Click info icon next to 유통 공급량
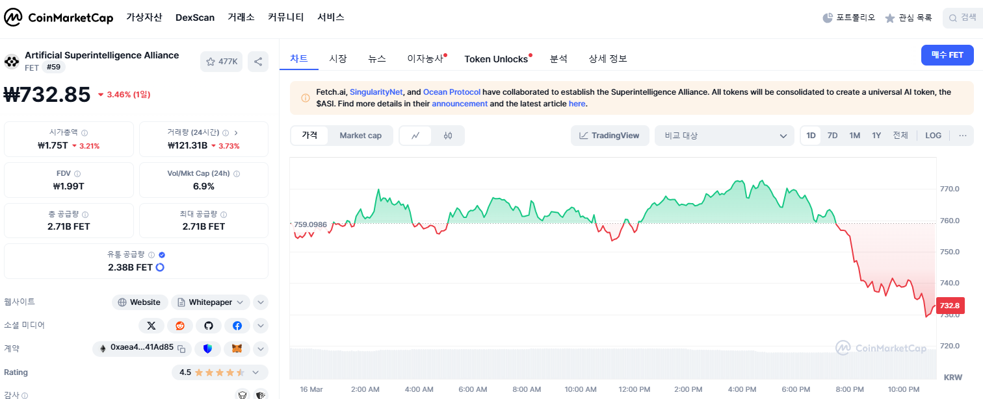Image resolution: width=983 pixels, height=399 pixels. [x=151, y=255]
